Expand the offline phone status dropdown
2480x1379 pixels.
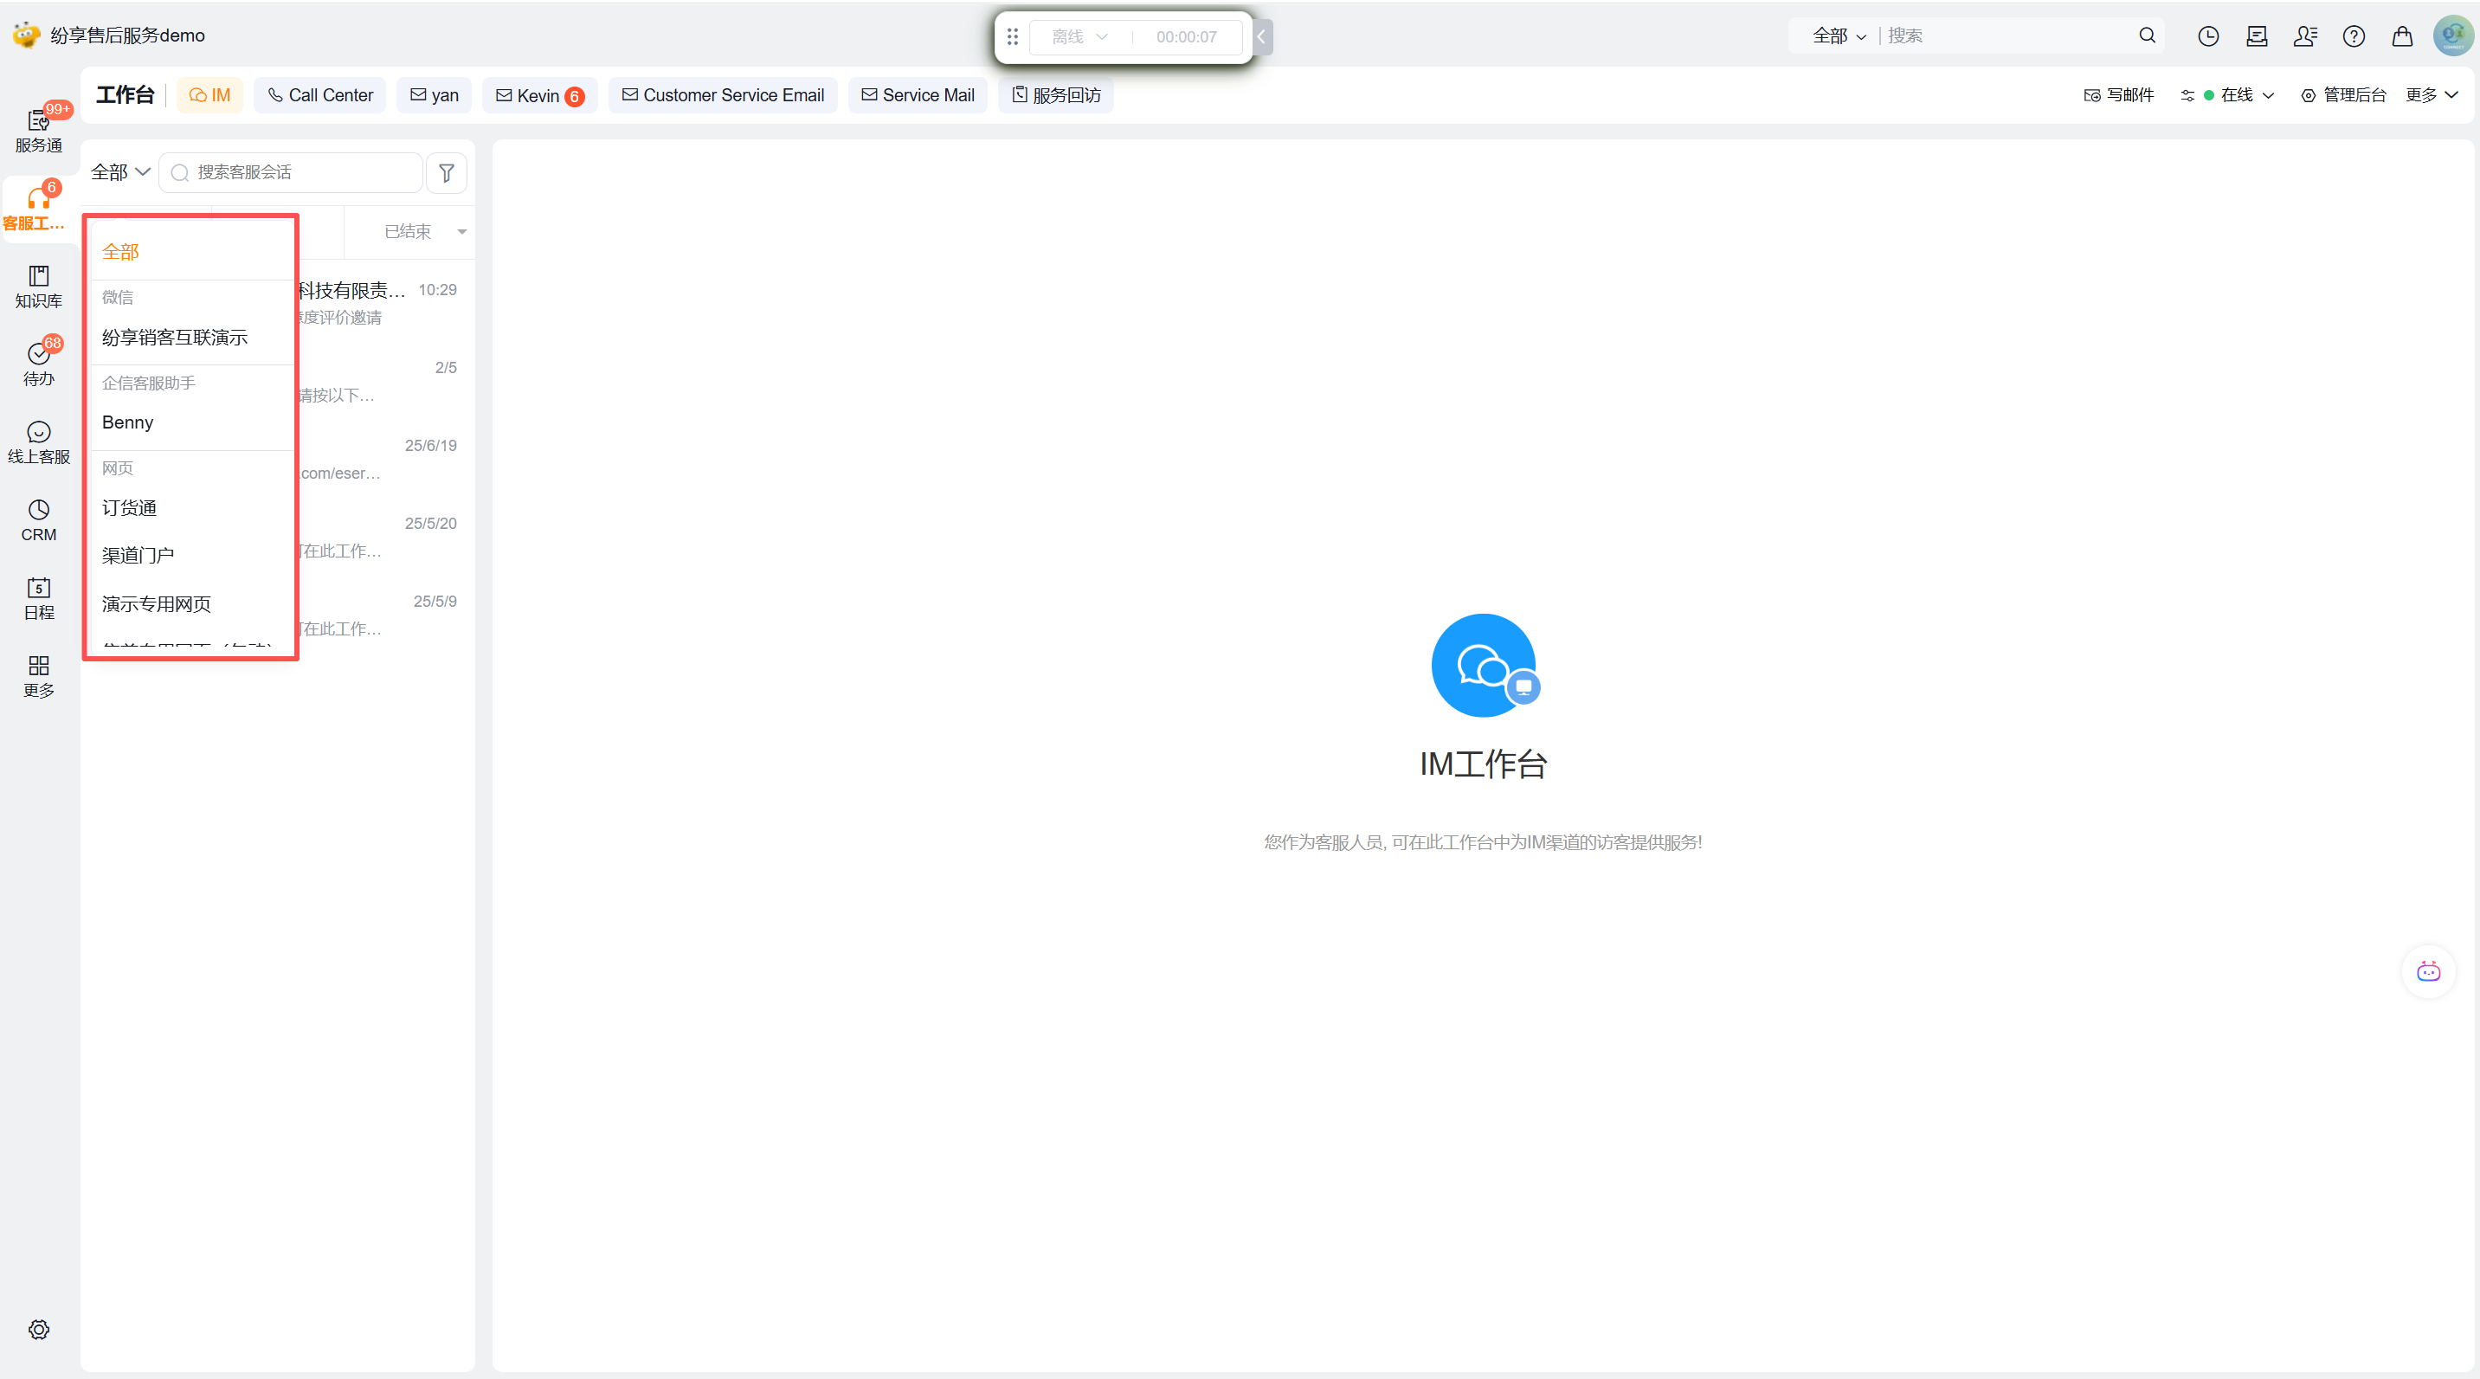click(1079, 36)
